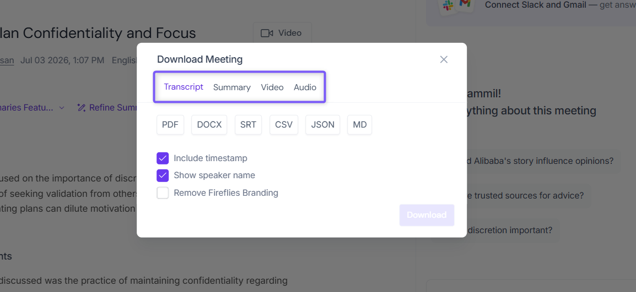Pick MD export format
Image resolution: width=636 pixels, height=292 pixels.
pos(360,125)
